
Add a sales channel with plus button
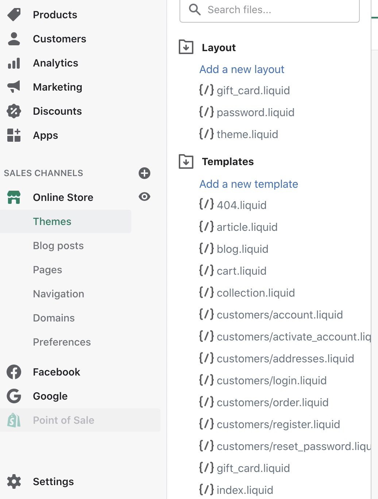tap(144, 173)
